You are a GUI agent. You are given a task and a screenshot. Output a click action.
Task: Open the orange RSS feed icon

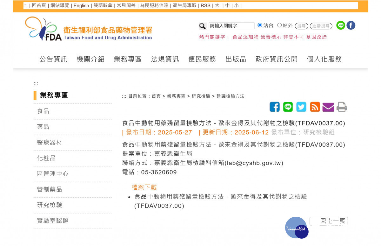click(315, 107)
